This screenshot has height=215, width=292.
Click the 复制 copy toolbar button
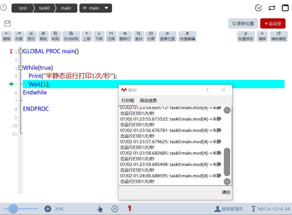43,36
